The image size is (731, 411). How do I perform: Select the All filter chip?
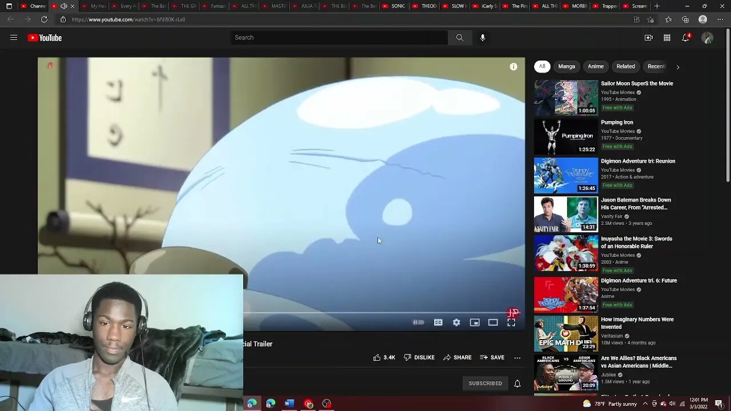click(542, 66)
